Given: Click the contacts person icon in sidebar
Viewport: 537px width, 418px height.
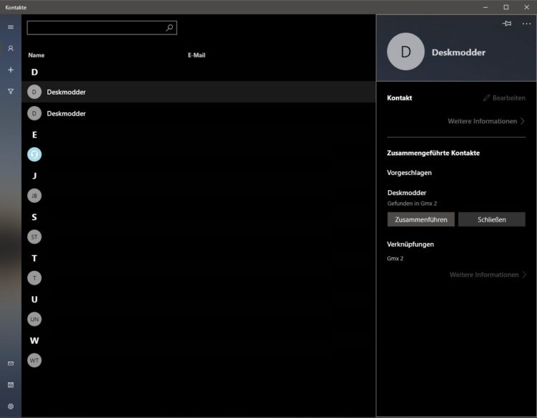Looking at the screenshot, I should point(10,49).
